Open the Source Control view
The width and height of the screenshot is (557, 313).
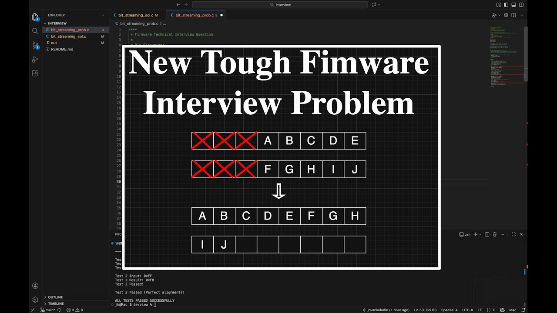(35, 45)
